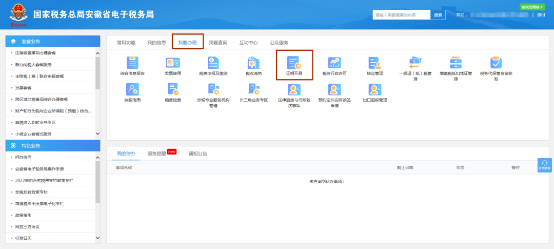Open 涉税专业服务机构管理 icon
This screenshot has width=554, height=249.
coord(213,89)
